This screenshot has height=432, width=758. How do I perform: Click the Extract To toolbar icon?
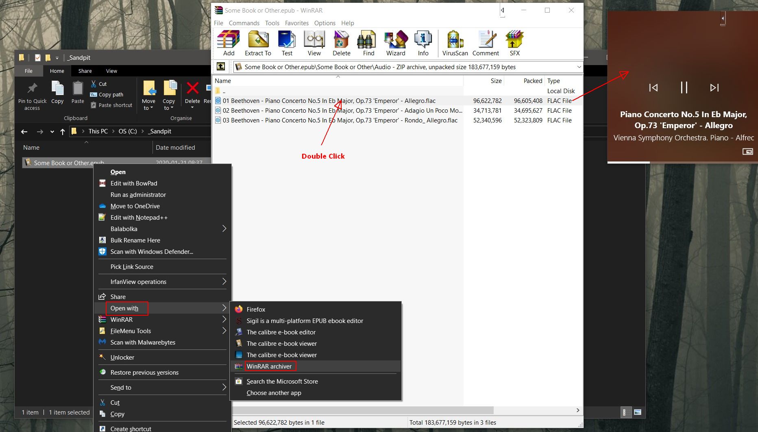pyautogui.click(x=258, y=43)
